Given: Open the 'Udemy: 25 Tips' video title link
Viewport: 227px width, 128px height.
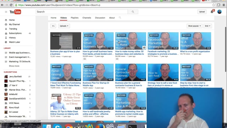Looking at the screenshot, I should coord(64,113).
